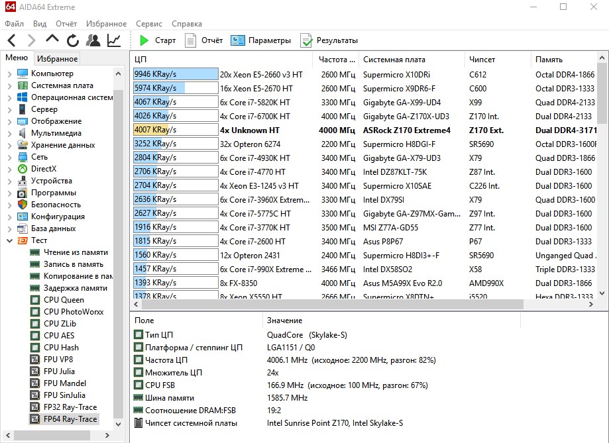The width and height of the screenshot is (609, 443).
Task: Select the CPU Hash benchmark icon
Action: click(x=35, y=348)
